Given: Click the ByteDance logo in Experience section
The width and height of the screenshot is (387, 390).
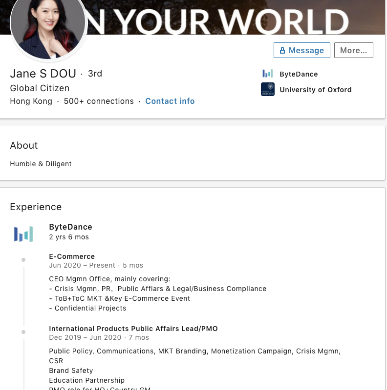Looking at the screenshot, I should 23,234.
